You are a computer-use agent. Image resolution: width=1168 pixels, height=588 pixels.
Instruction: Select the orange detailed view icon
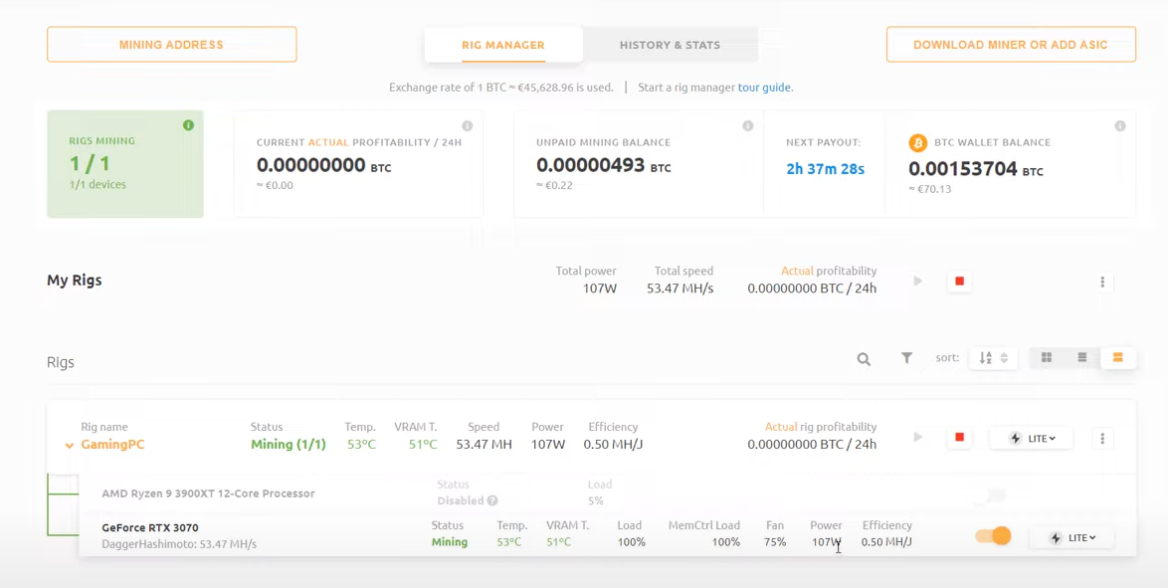pyautogui.click(x=1118, y=358)
